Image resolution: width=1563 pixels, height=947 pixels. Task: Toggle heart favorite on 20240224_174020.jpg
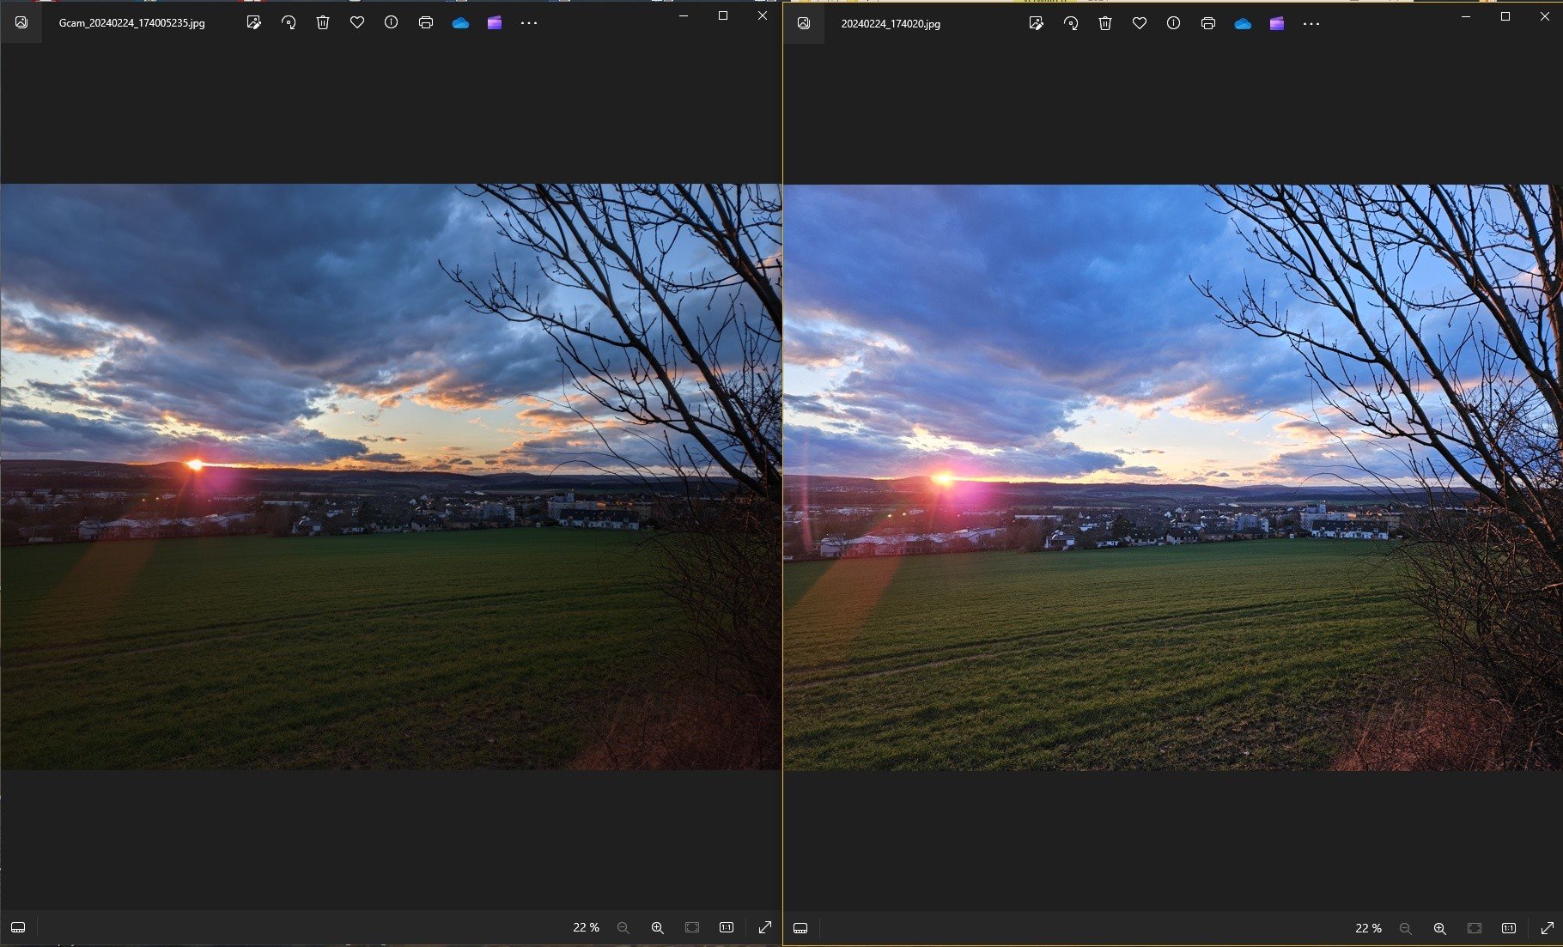[x=1140, y=24]
